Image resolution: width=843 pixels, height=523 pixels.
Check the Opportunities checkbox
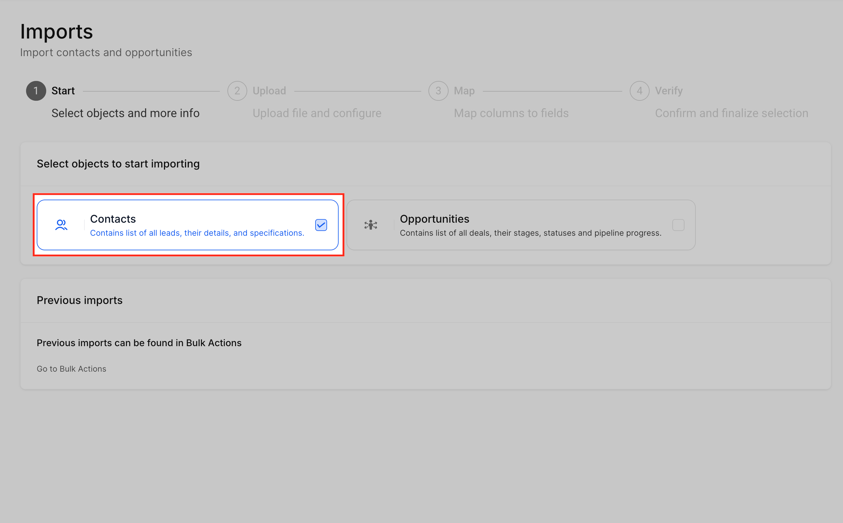tap(678, 225)
